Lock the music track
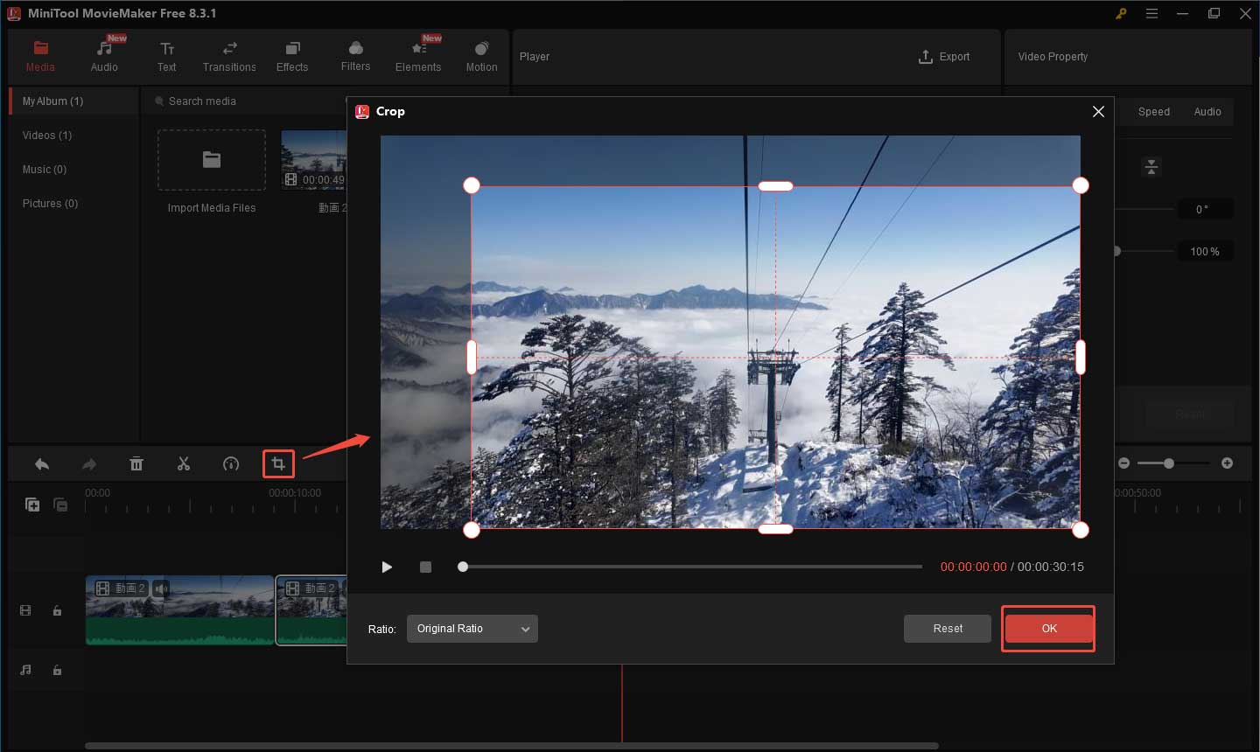Viewport: 1260px width, 752px height. (x=57, y=670)
